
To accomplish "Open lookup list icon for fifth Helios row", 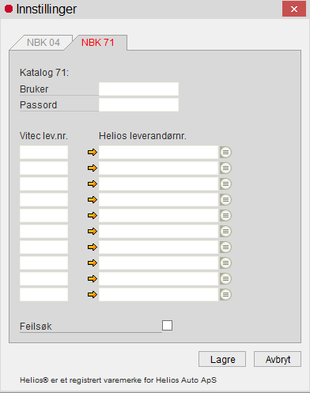I will 225,215.
